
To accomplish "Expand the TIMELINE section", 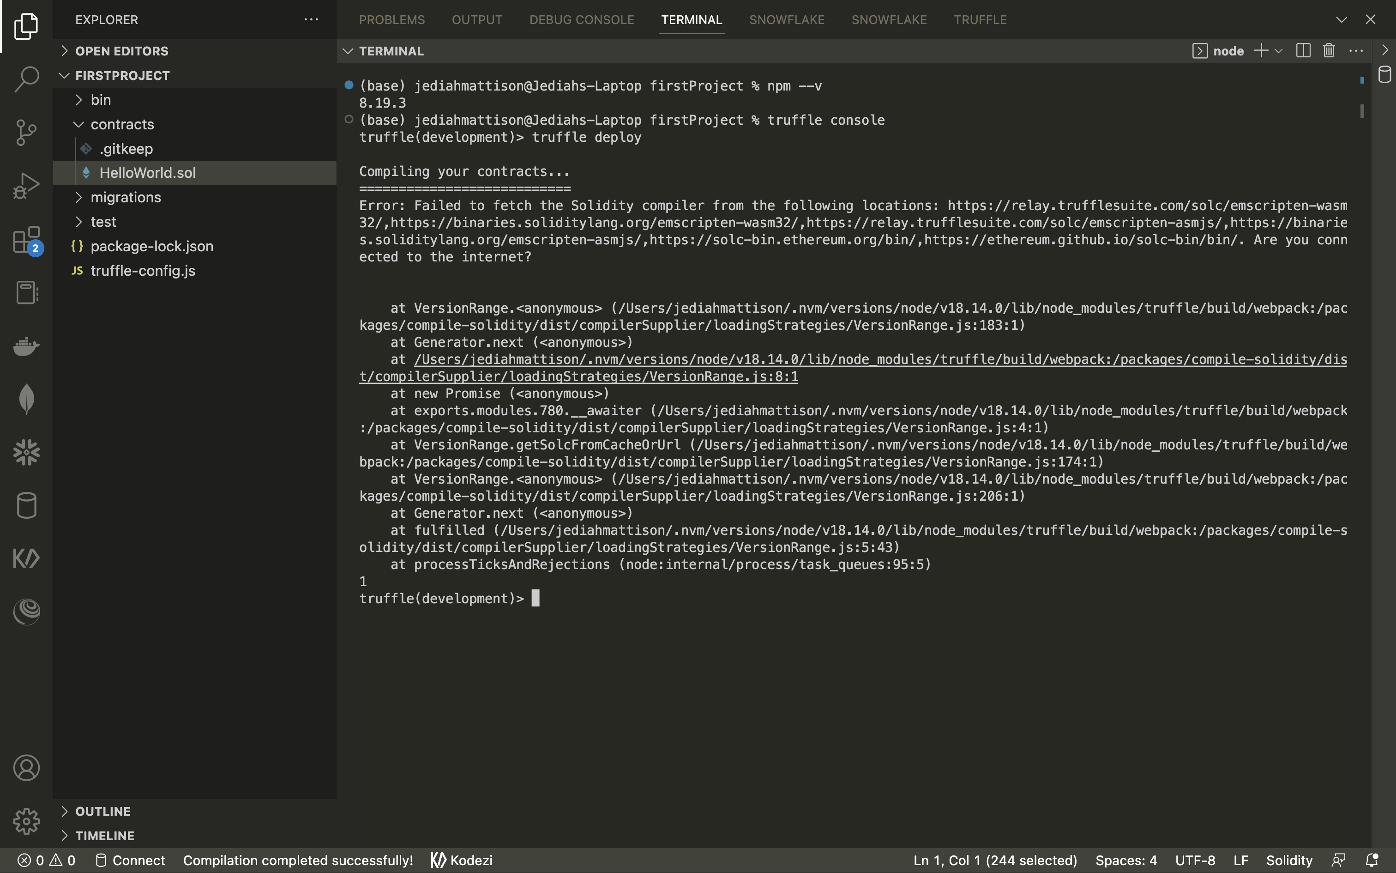I will (x=104, y=836).
